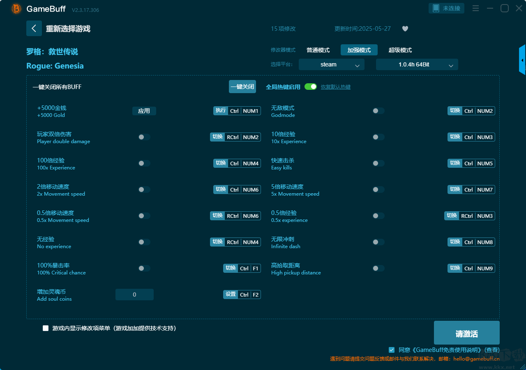The width and height of the screenshot is (526, 370).
Task: Open the steam platform dropdown
Action: (x=331, y=65)
